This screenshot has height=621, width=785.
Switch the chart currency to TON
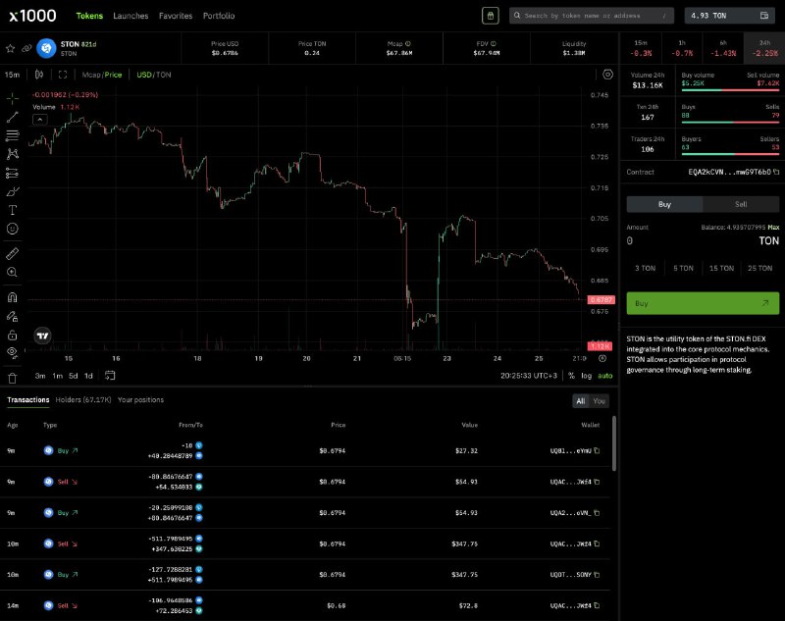click(x=164, y=75)
